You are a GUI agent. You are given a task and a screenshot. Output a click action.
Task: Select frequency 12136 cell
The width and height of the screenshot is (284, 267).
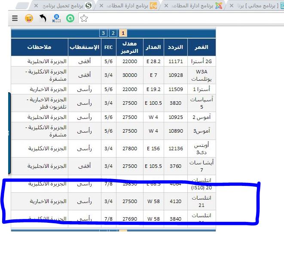[175, 149]
